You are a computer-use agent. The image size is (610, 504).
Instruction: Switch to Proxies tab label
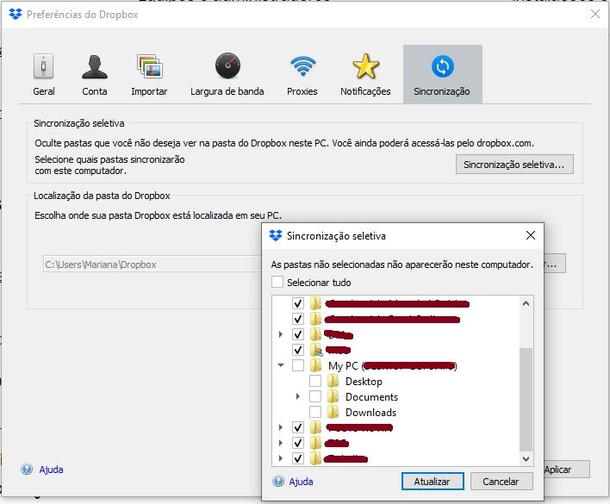click(302, 91)
